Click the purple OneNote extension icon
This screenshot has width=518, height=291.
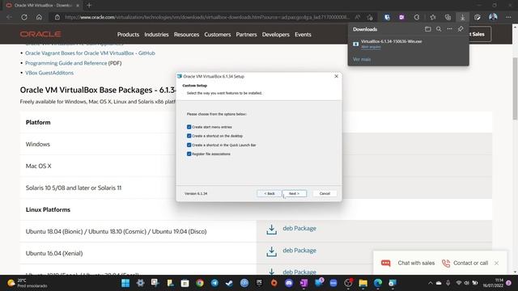pos(401,17)
